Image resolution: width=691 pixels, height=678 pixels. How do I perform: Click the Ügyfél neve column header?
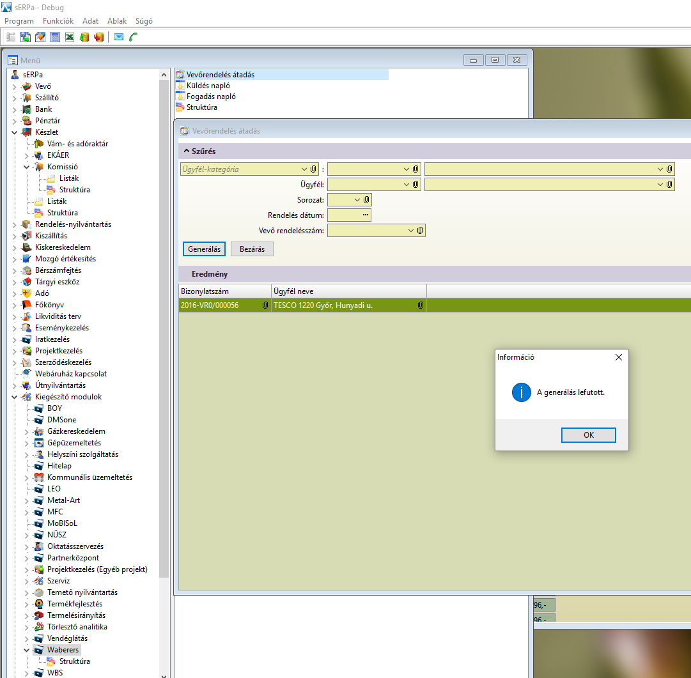(349, 291)
